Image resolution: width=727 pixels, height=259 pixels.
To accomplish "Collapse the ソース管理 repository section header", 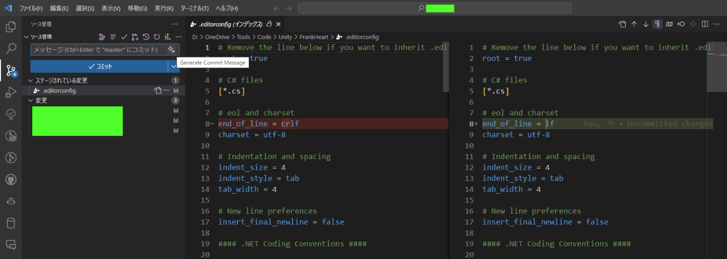I will coord(26,37).
